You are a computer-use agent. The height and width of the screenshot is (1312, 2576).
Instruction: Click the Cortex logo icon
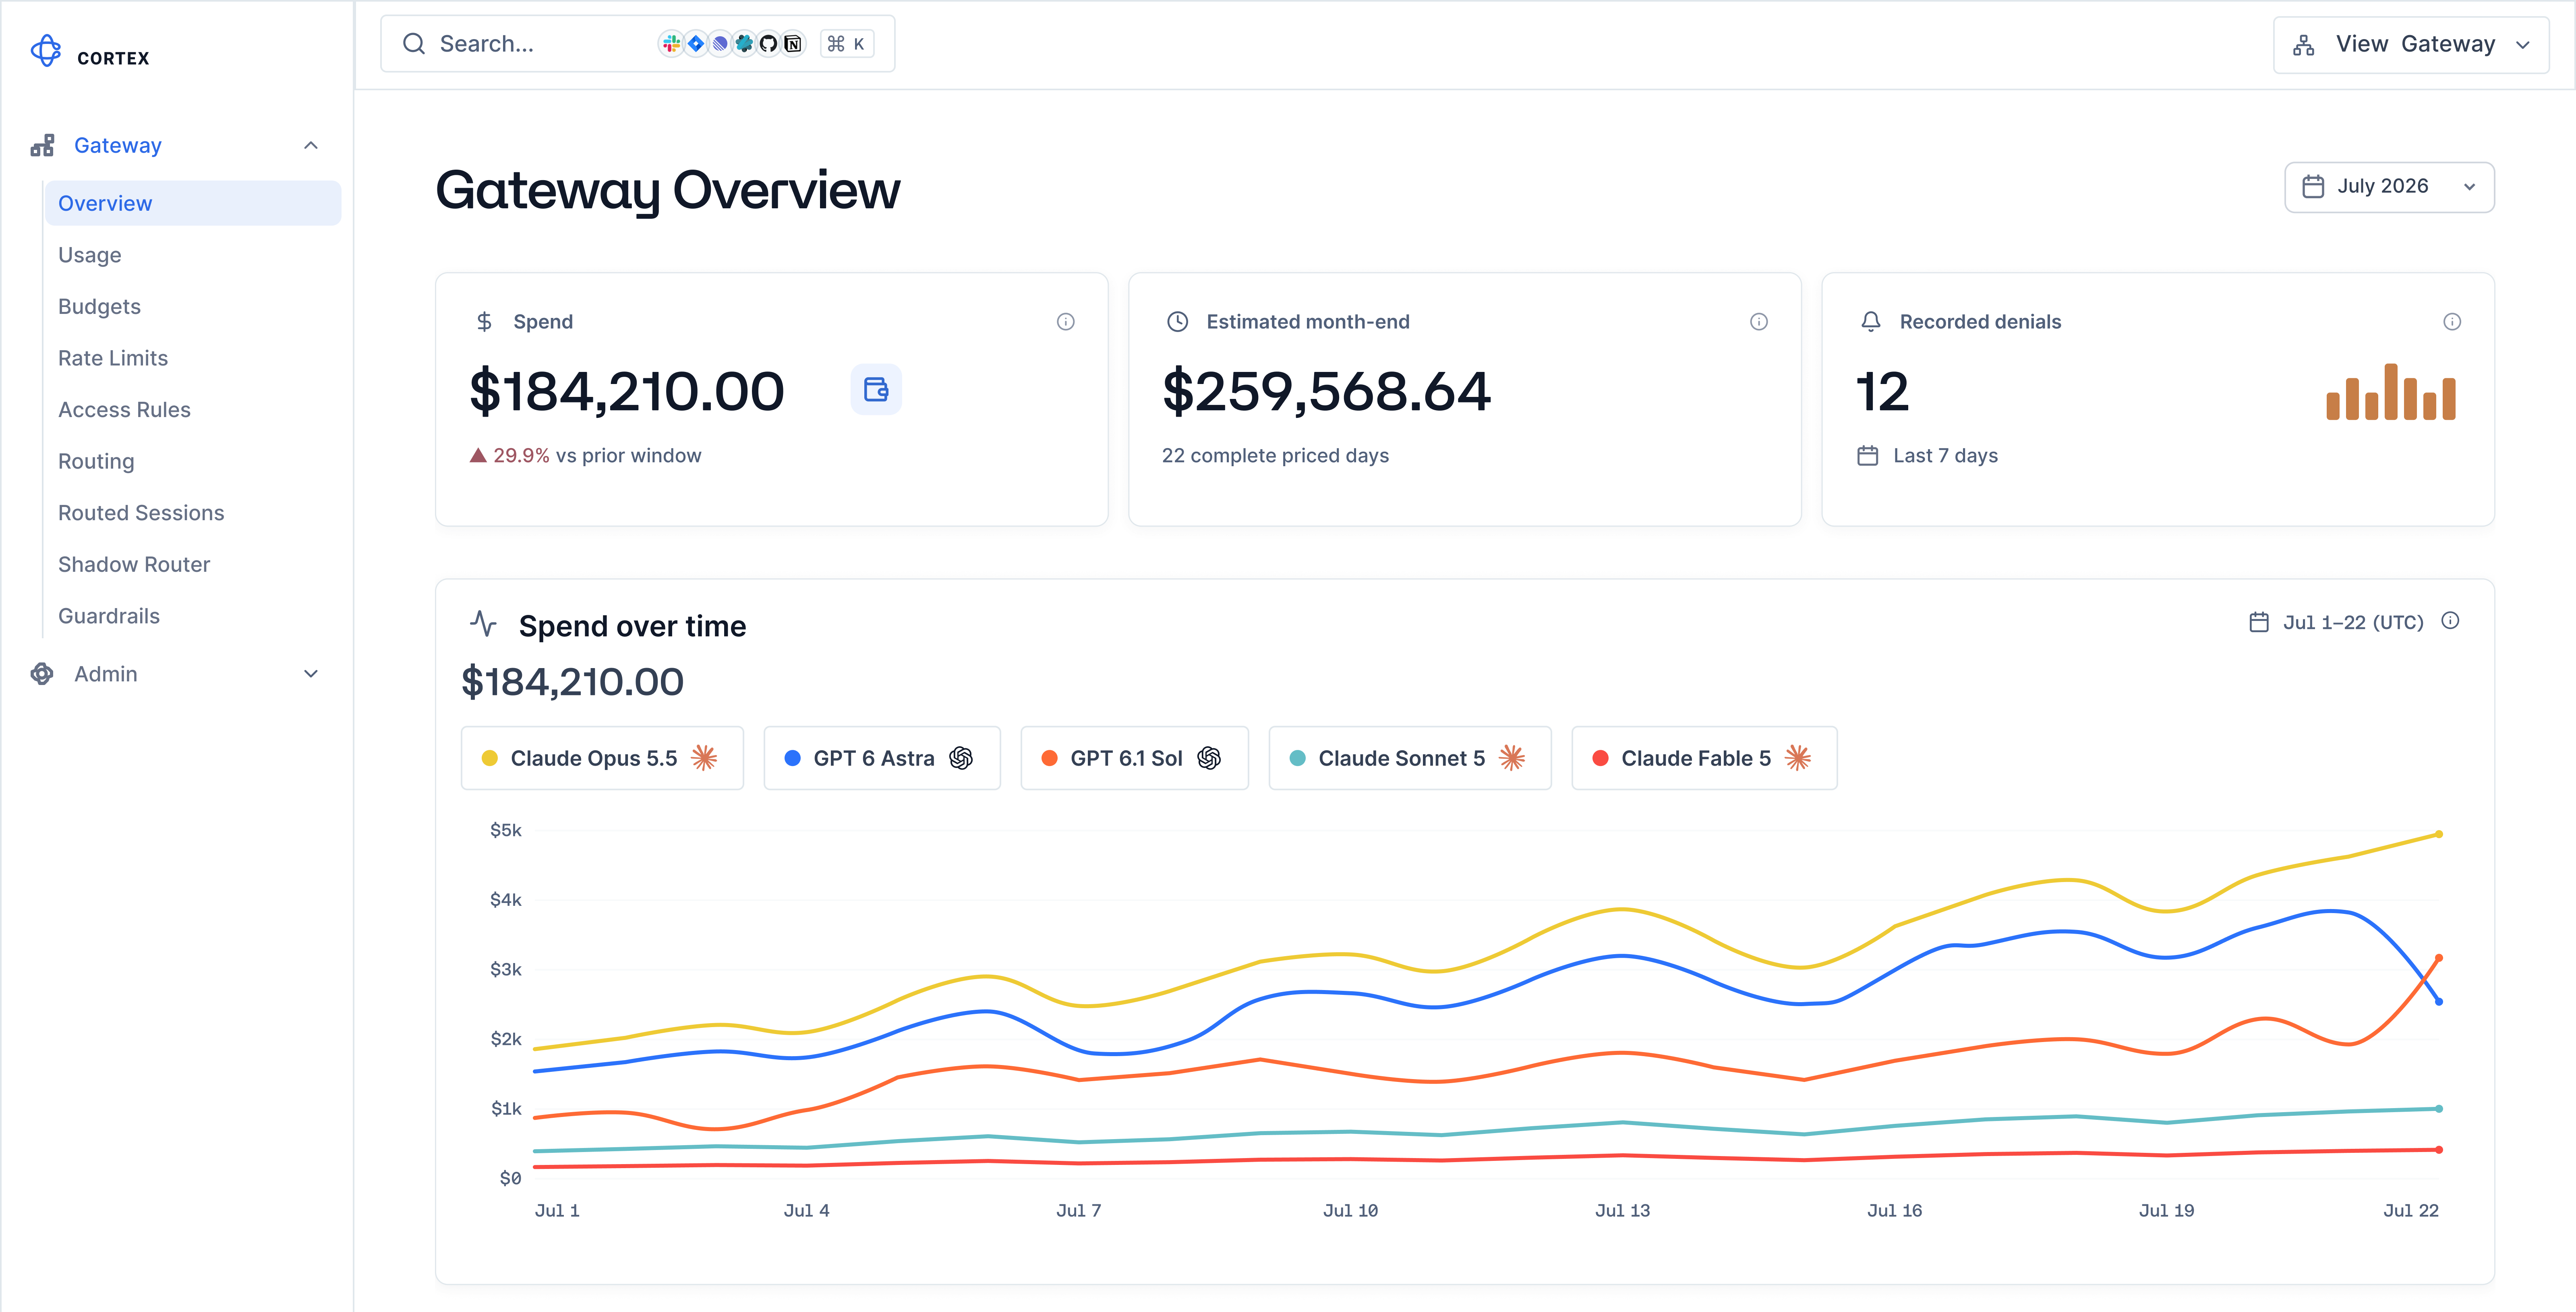click(46, 51)
